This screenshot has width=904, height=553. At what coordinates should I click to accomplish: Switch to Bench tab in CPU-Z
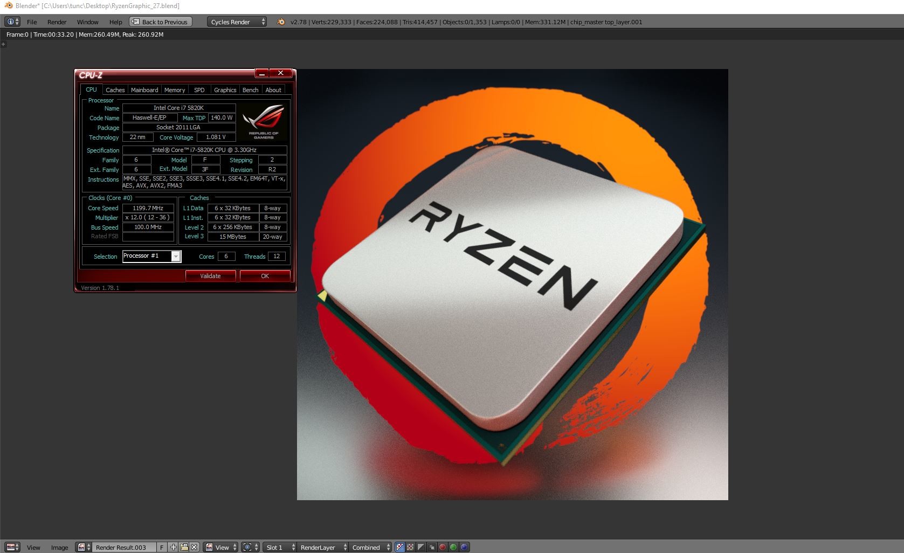pos(250,90)
